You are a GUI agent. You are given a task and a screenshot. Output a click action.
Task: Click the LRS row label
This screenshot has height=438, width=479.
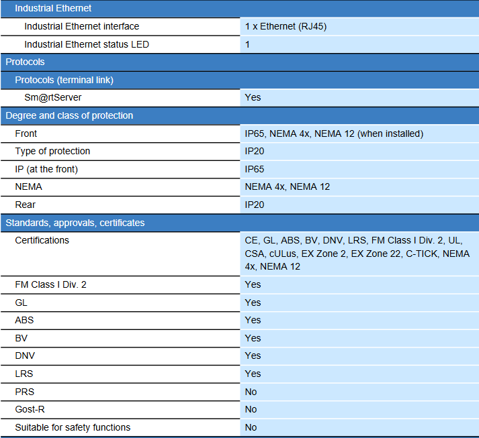24,374
